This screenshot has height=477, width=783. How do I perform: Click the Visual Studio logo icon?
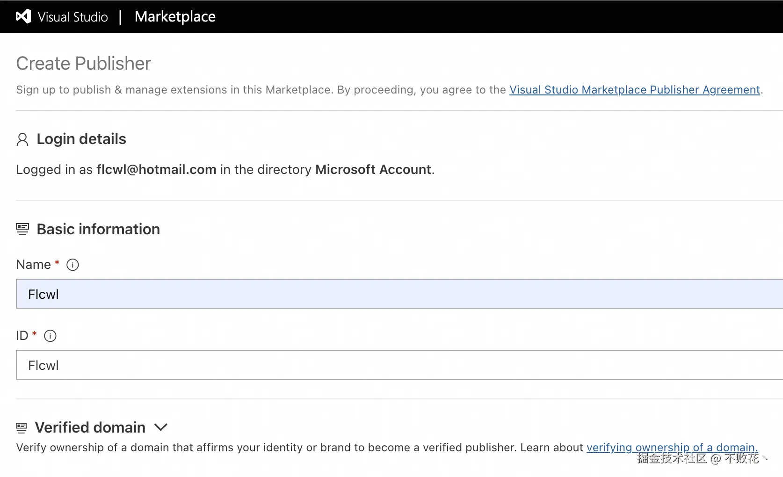[23, 16]
